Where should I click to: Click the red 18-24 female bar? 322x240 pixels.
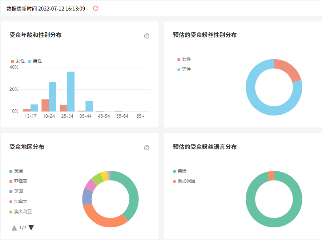45,105
